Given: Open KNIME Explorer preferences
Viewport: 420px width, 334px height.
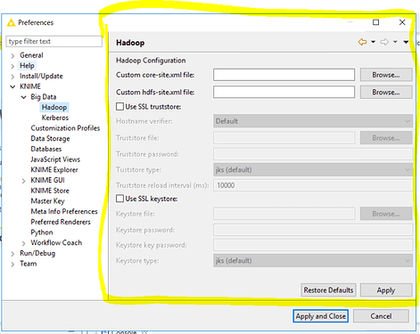Looking at the screenshot, I should 54,169.
